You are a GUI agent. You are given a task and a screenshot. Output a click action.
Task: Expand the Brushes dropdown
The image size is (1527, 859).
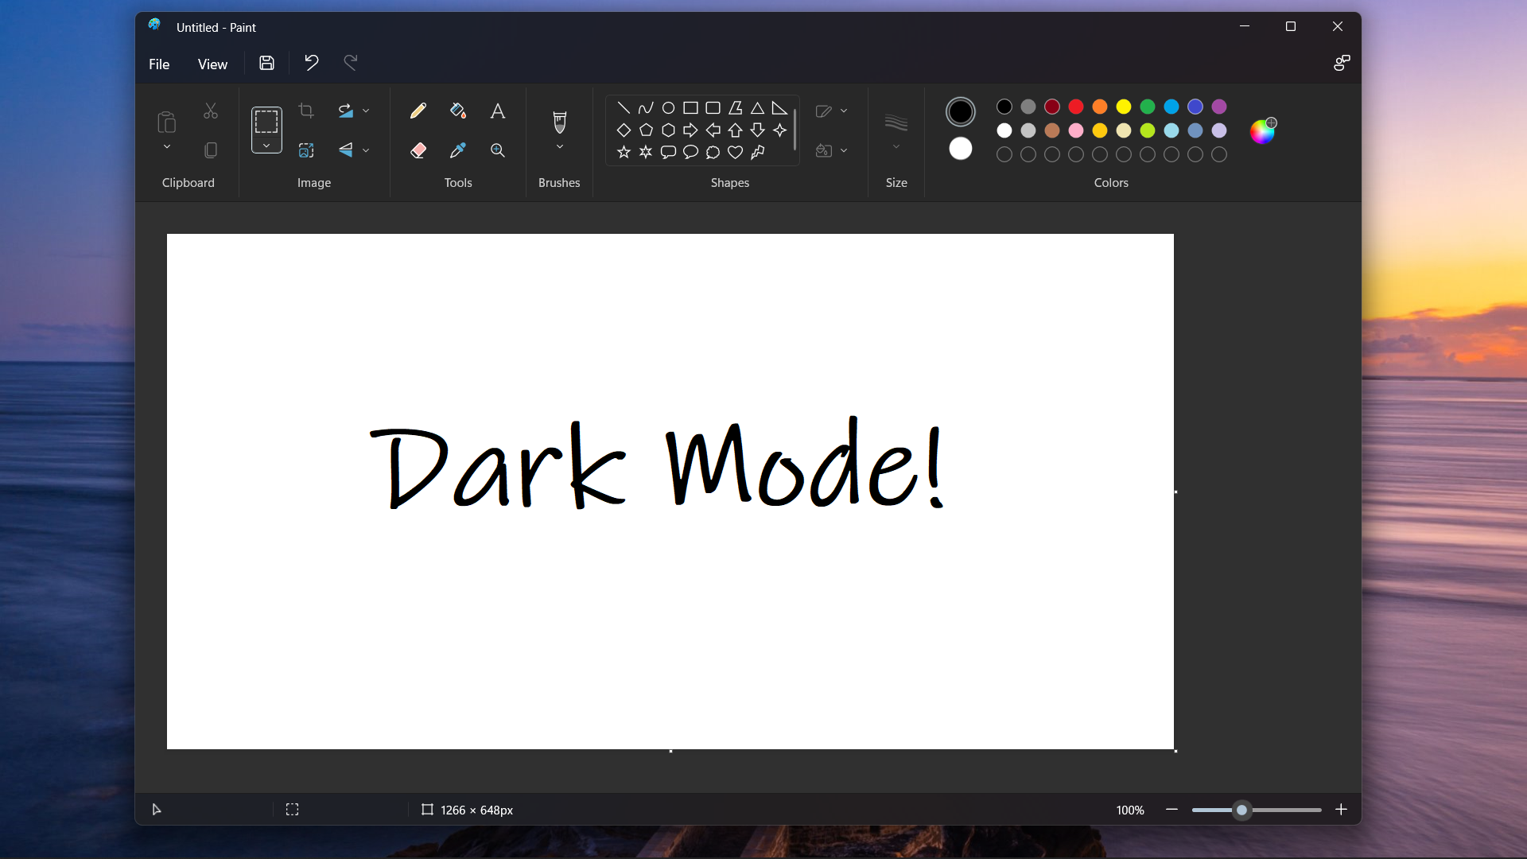(559, 147)
